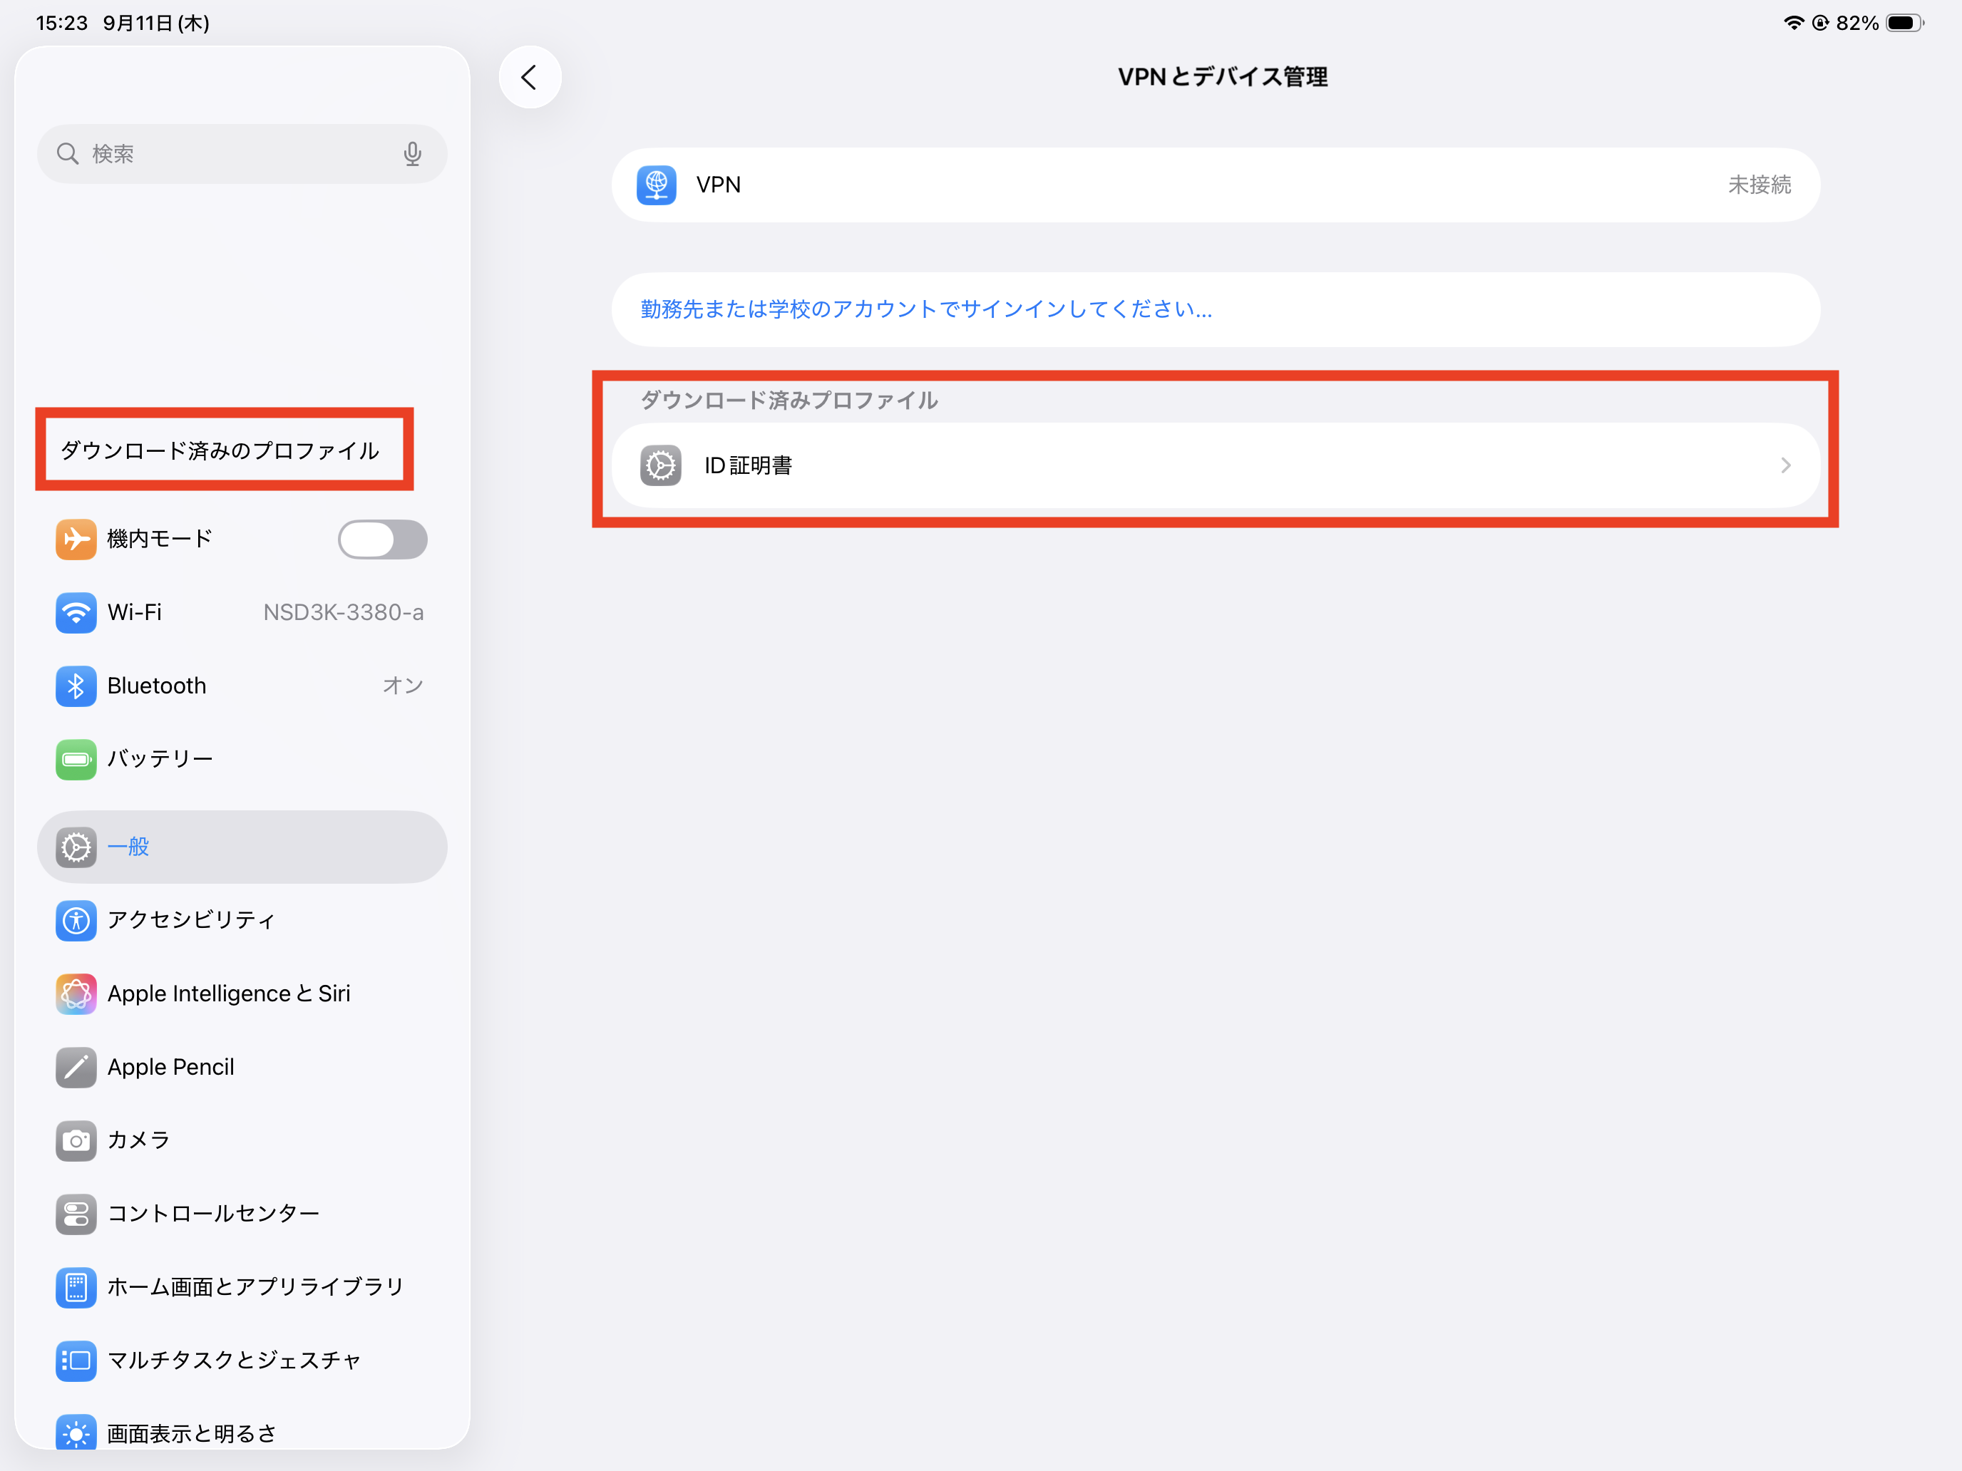Screen dimensions: 1962x1471
Task: Tap work or school account sign-in link
Action: coord(925,309)
